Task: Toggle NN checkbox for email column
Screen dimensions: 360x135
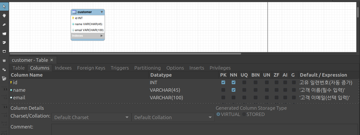Action: [234, 97]
